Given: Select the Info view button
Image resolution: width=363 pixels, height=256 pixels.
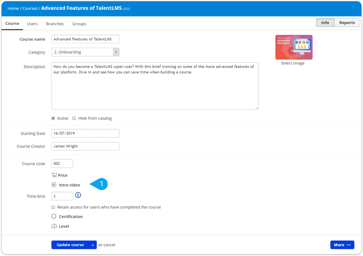Looking at the screenshot, I should pos(325,23).
